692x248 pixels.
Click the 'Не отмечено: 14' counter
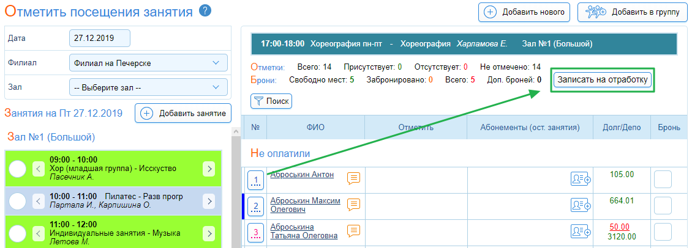point(511,67)
